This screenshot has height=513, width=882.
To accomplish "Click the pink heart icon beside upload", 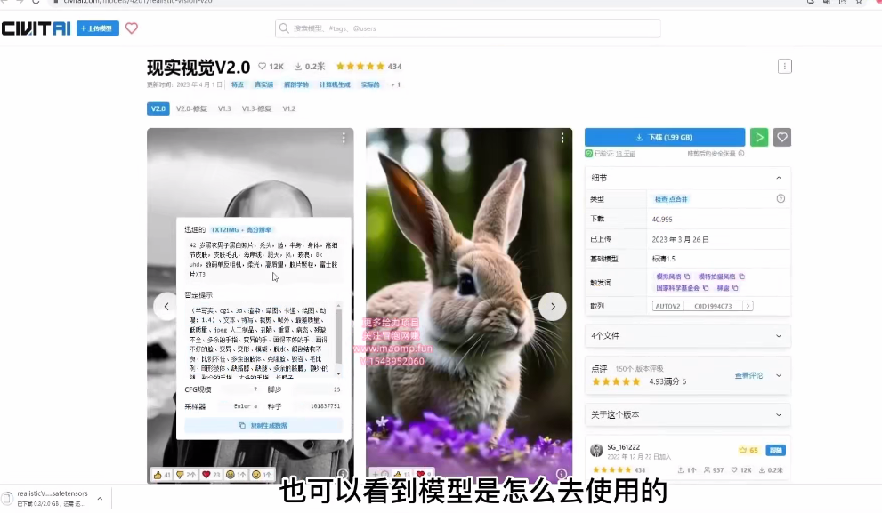I will (x=132, y=28).
